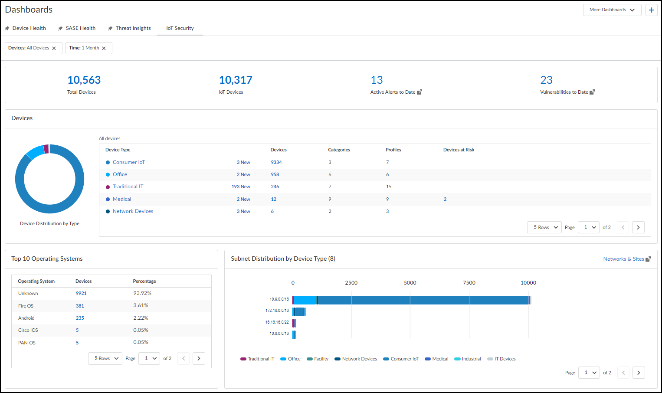Clear the 1 Month time filter
Viewport: 662px width, 393px height.
coord(104,48)
